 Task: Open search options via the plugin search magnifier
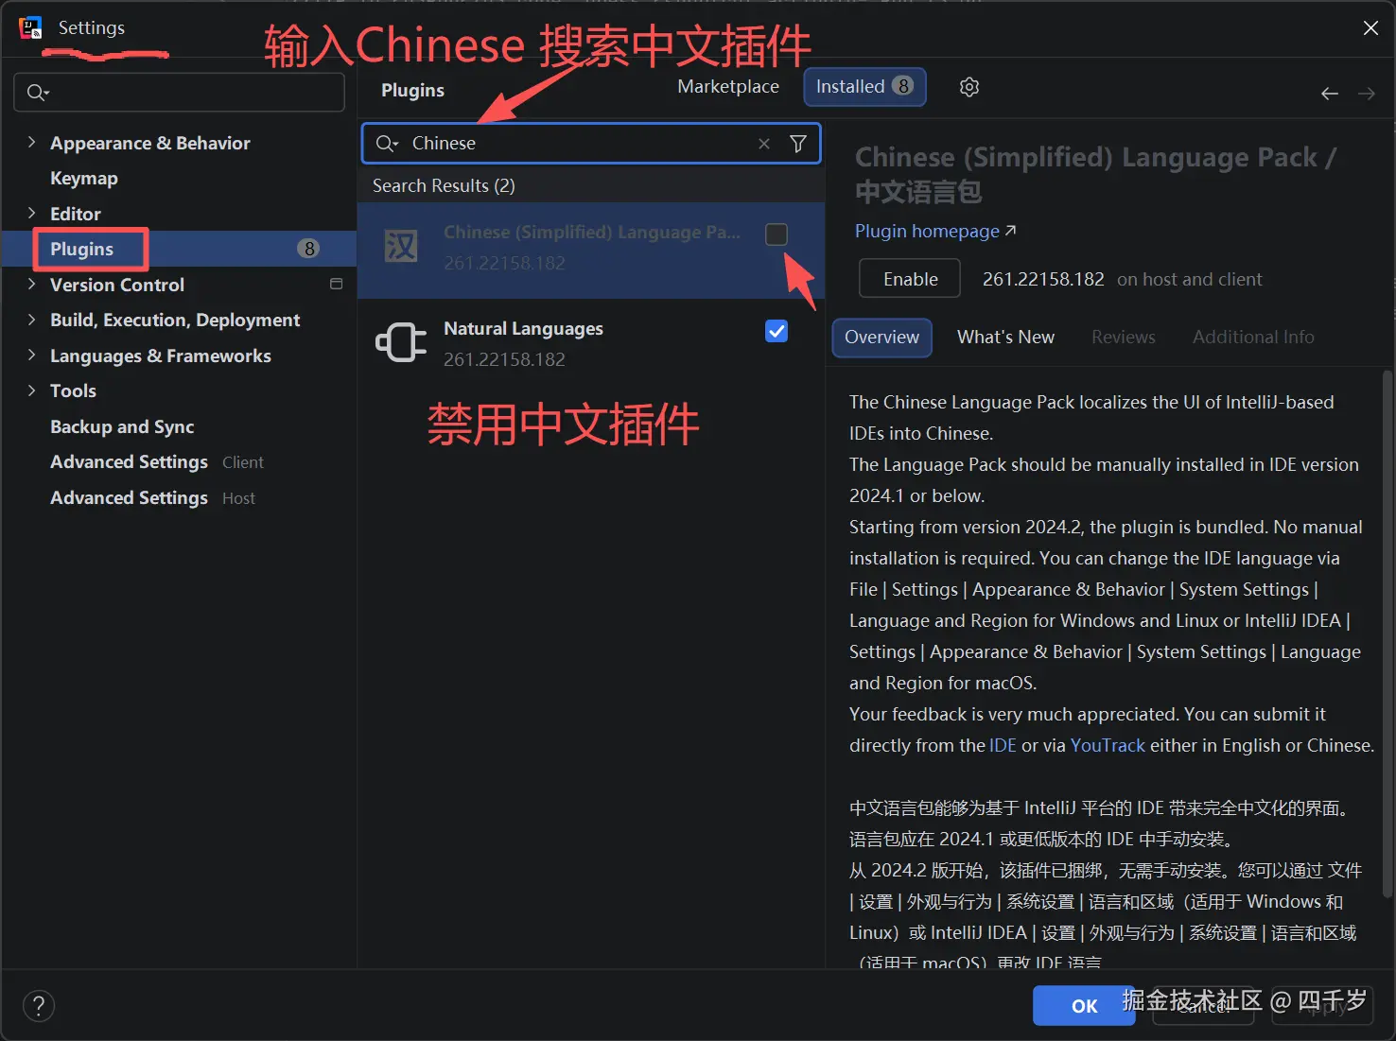pos(386,143)
